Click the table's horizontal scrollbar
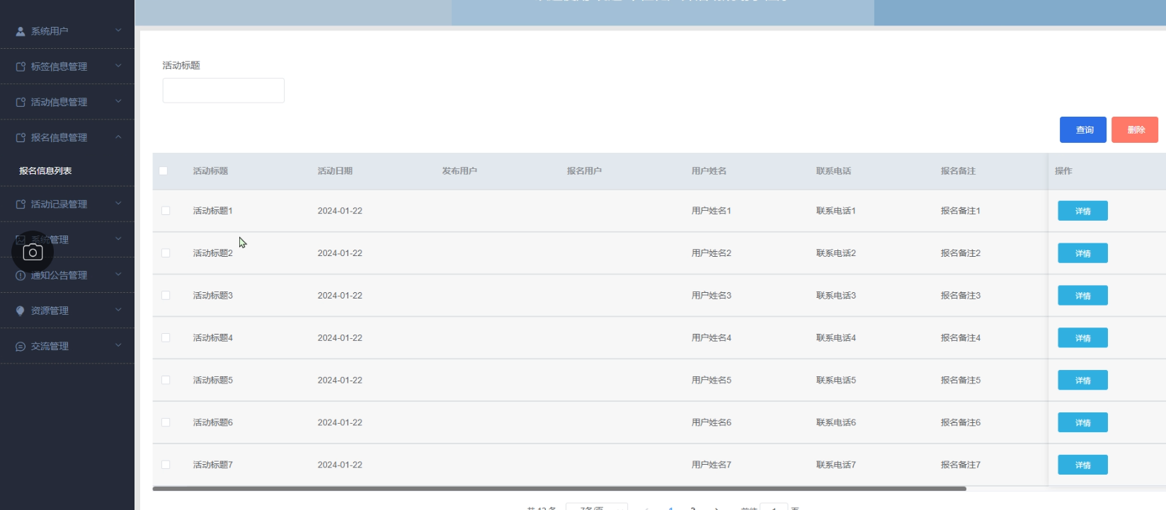This screenshot has width=1166, height=510. pos(559,489)
